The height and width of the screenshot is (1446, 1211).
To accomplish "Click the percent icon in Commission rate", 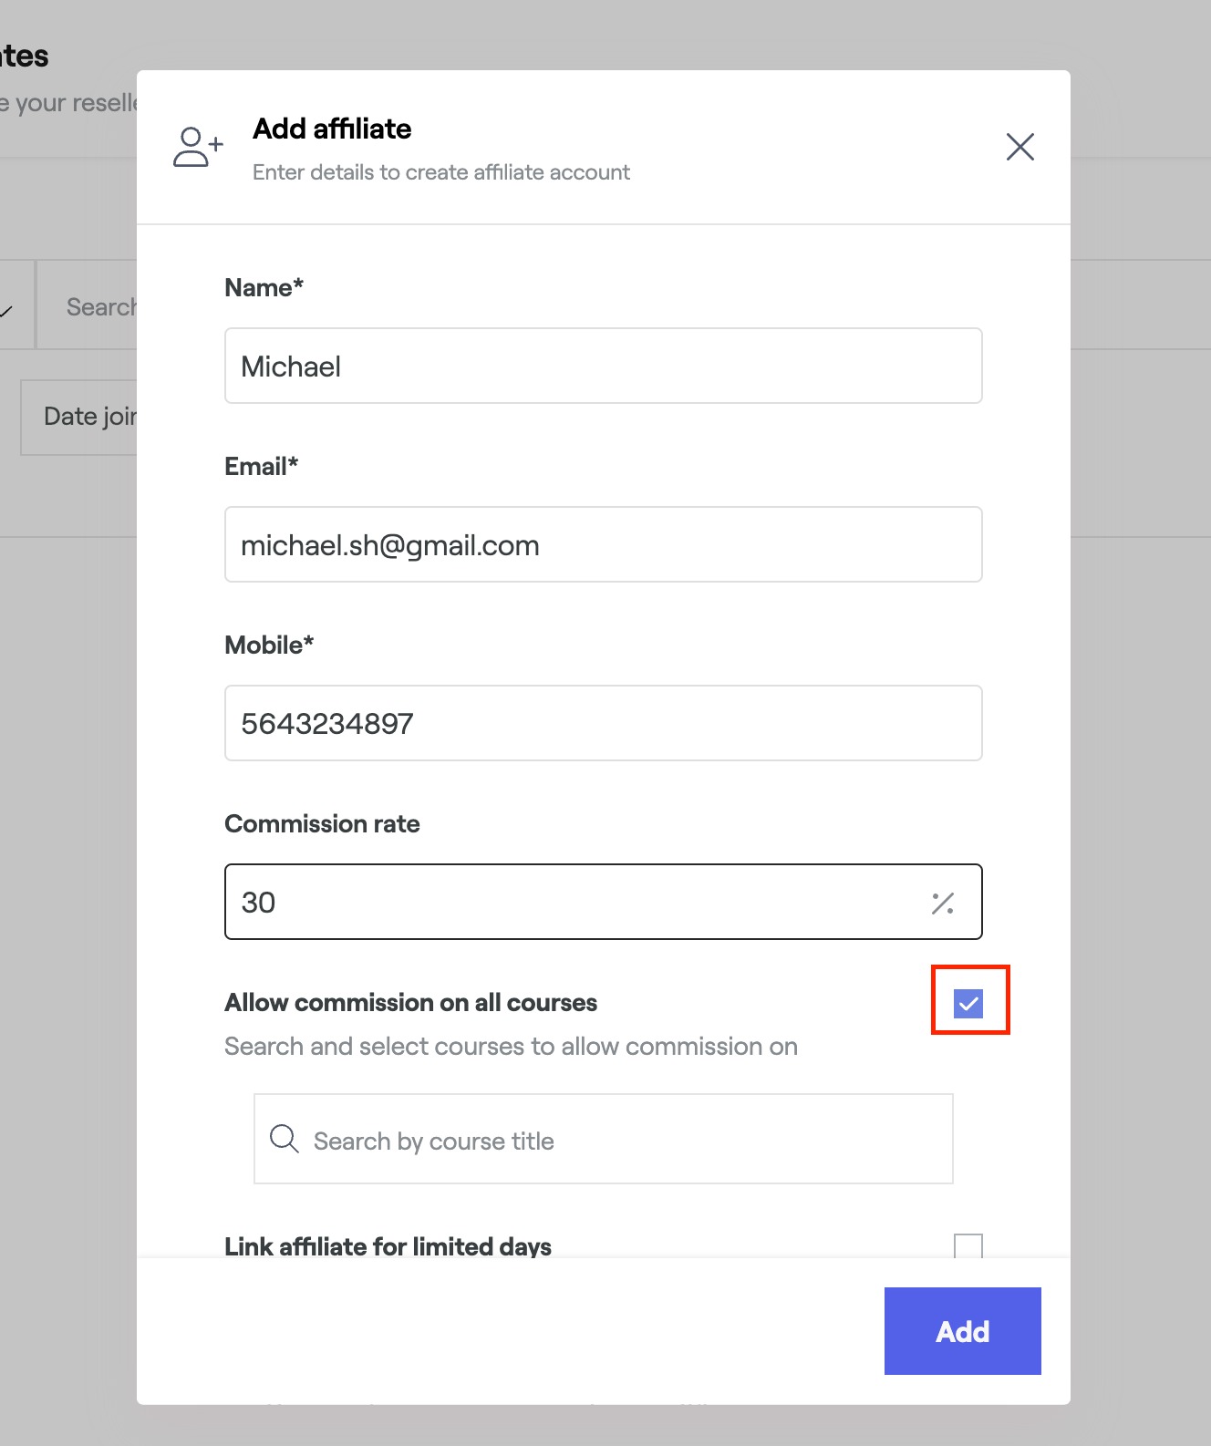I will [943, 903].
